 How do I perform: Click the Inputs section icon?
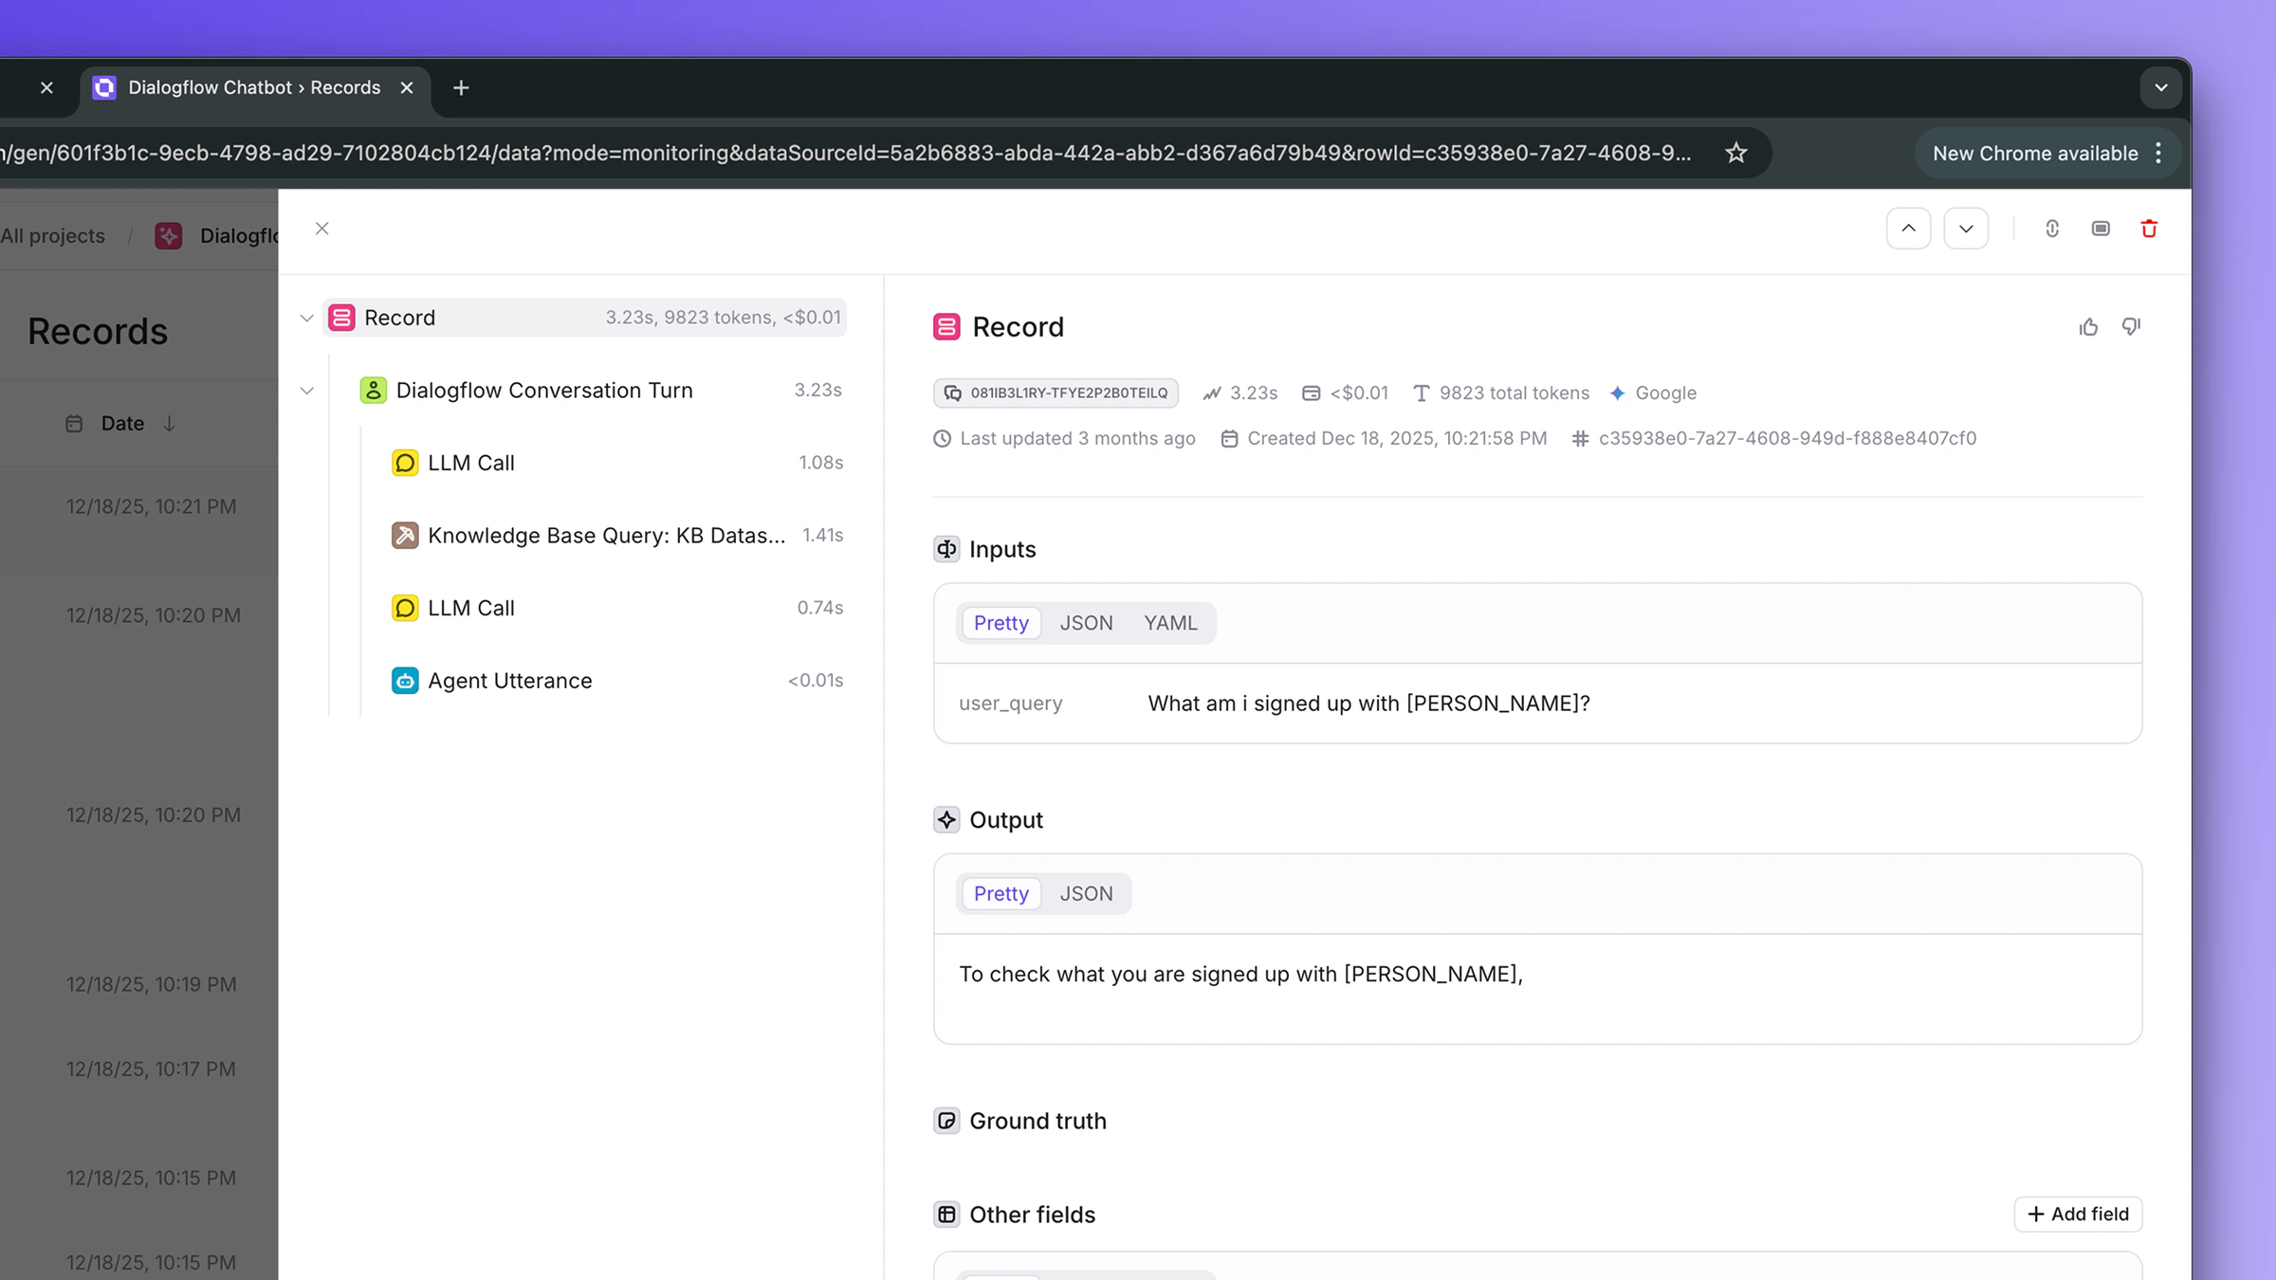tap(946, 549)
